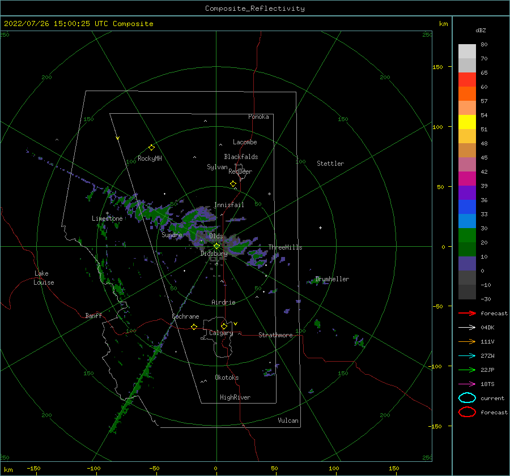Click the Innisfail town label
Screen dimensions: 510x476
(x=229, y=205)
